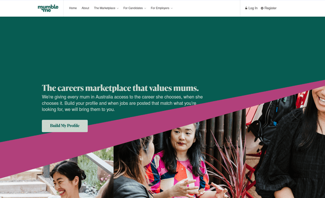Click the paragraph about giving every mum access
Screen dimensions: 325x198
pos(122,103)
